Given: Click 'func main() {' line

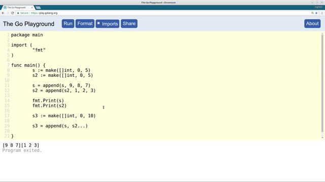Looking at the screenshot, I should tap(28, 65).
